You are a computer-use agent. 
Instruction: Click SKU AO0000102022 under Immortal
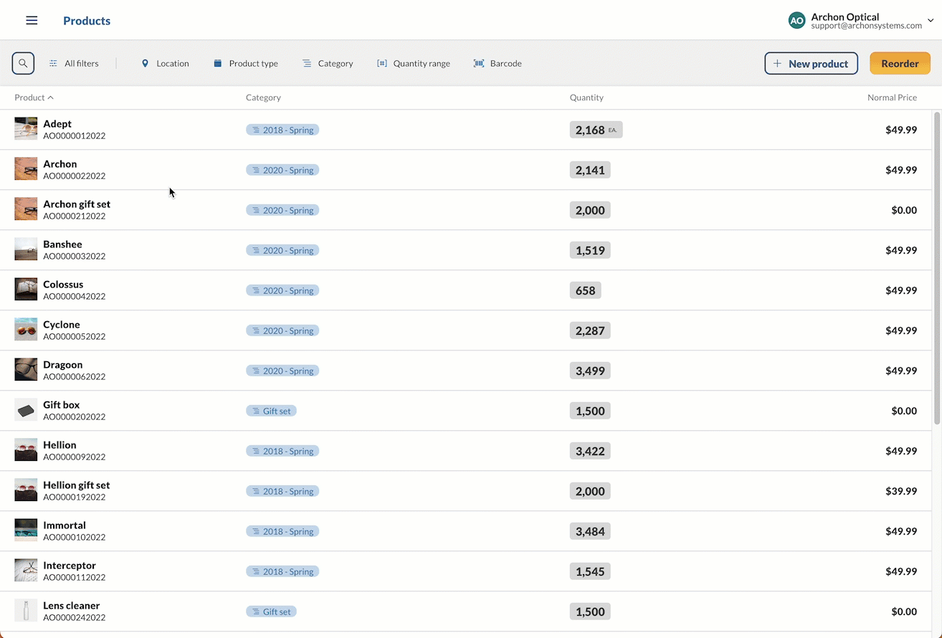click(75, 537)
